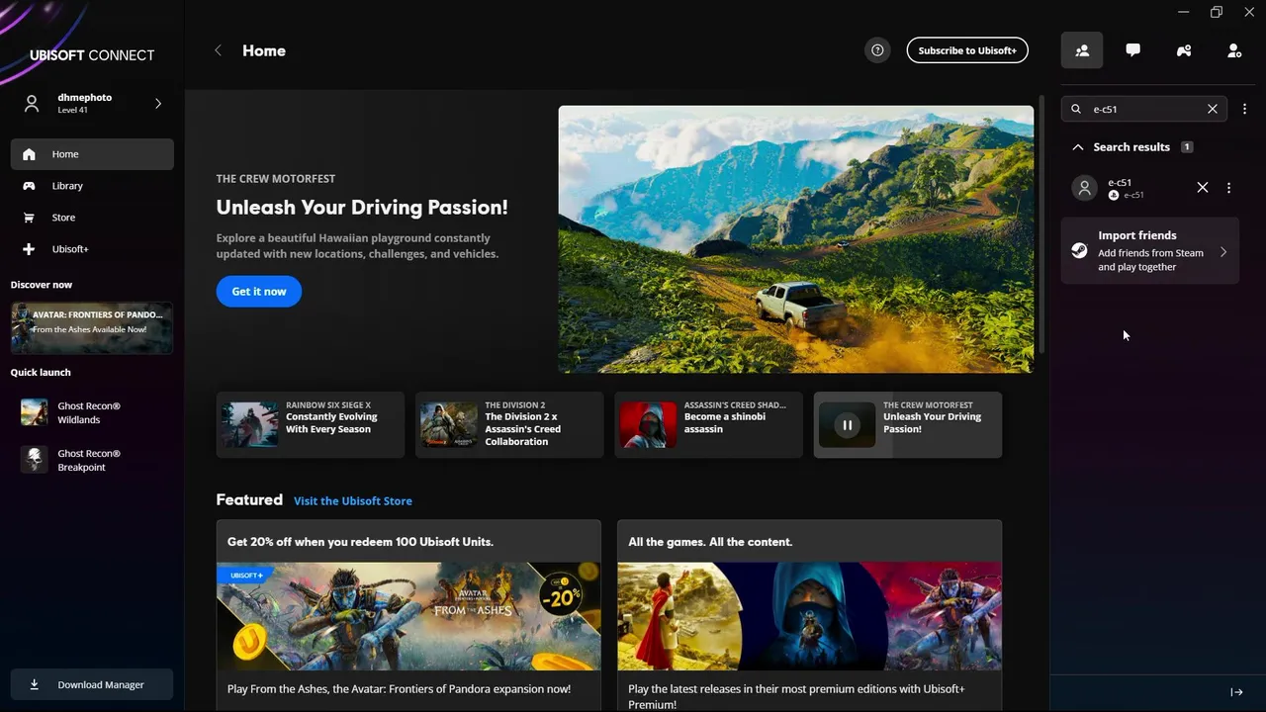Open the Ubisoft+ sidebar item

(92, 249)
